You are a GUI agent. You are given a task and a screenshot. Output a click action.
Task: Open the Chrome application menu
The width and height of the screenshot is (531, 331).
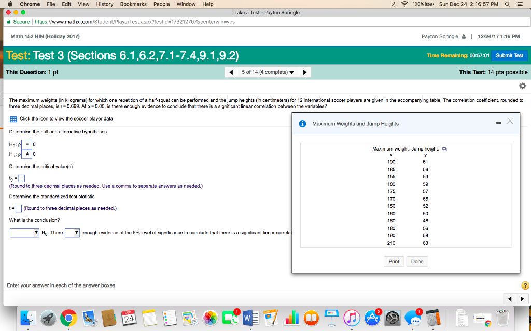(30, 4)
